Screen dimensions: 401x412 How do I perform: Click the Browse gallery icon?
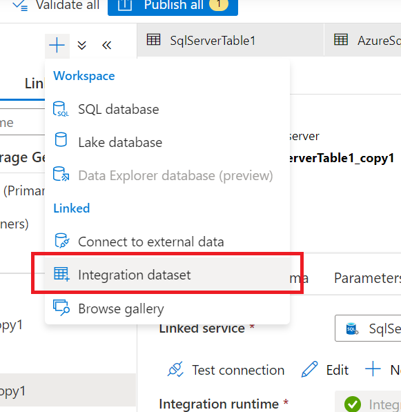[61, 308]
